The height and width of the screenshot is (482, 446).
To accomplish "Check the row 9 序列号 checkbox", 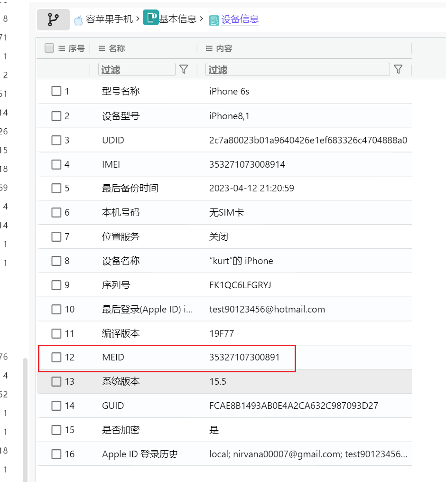I will (56, 285).
